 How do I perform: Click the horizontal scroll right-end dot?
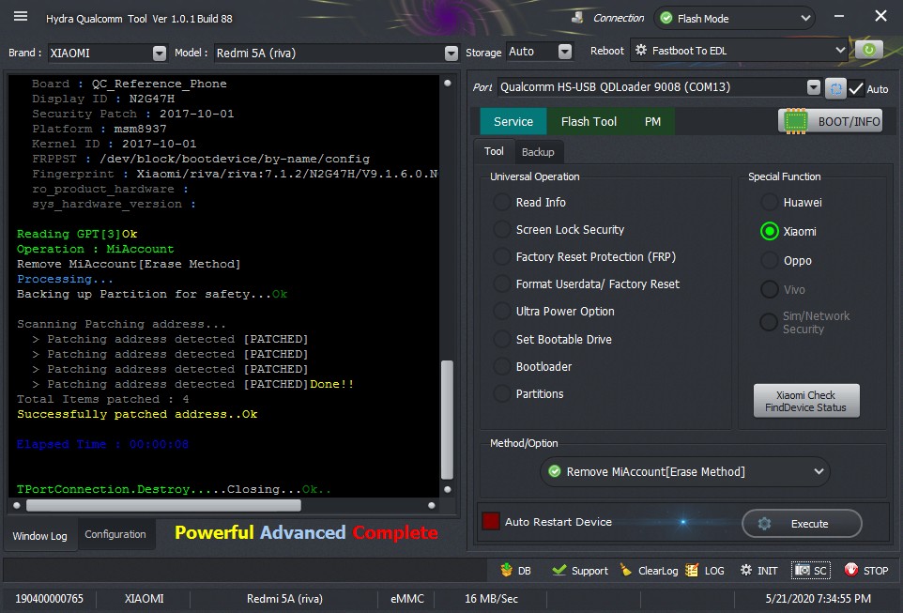[x=432, y=505]
